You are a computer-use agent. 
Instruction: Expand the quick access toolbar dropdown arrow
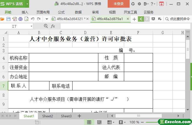[47, 19]
